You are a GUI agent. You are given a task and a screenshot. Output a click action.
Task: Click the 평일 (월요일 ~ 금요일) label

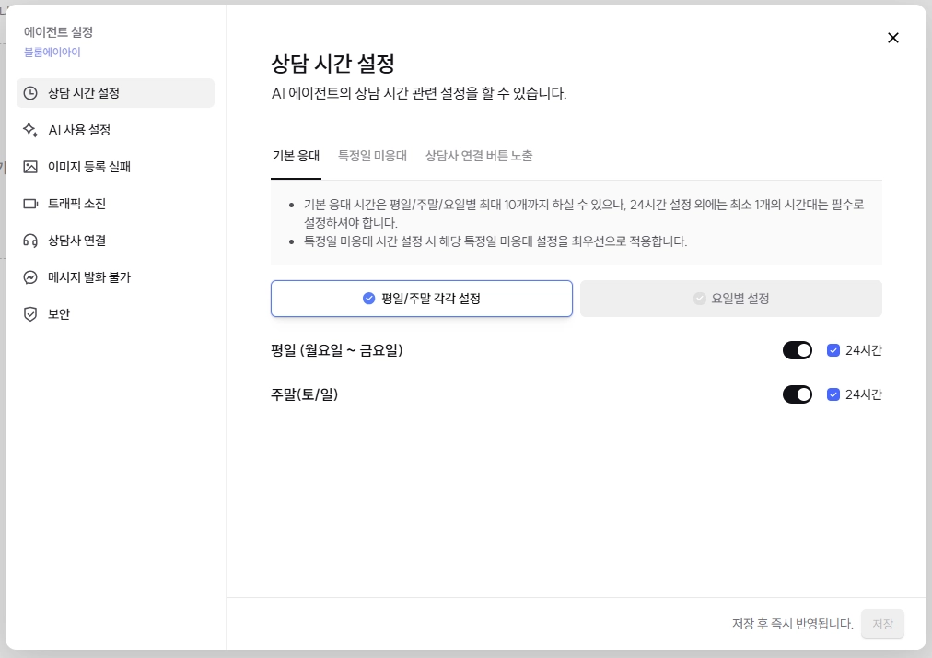click(x=337, y=350)
